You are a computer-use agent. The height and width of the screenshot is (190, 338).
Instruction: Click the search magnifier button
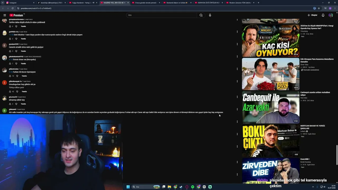[x=201, y=15]
